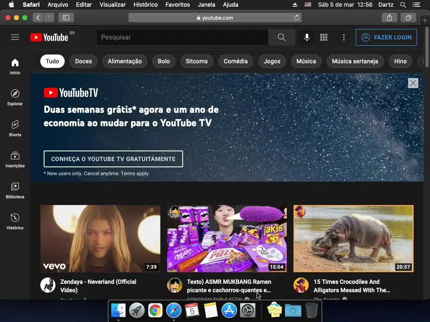Screen dimensions: 430x322
Task: Open Shorts in sidebar
Action: point(15,128)
